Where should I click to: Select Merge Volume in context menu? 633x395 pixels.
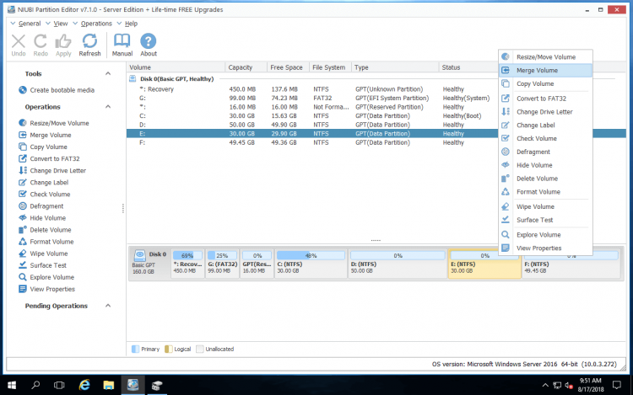point(537,70)
